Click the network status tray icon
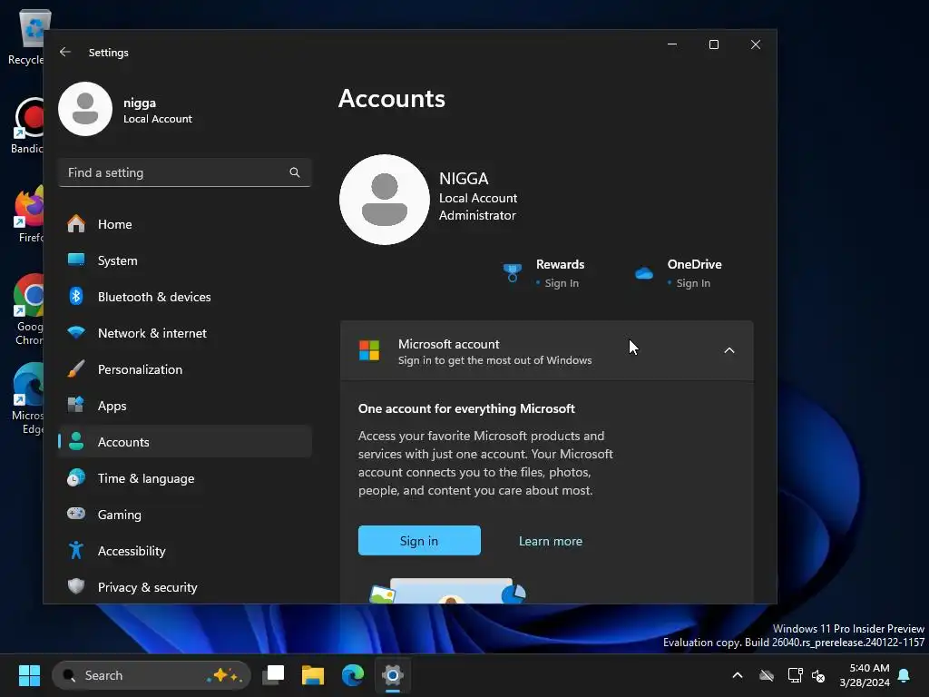929x697 pixels. click(795, 675)
